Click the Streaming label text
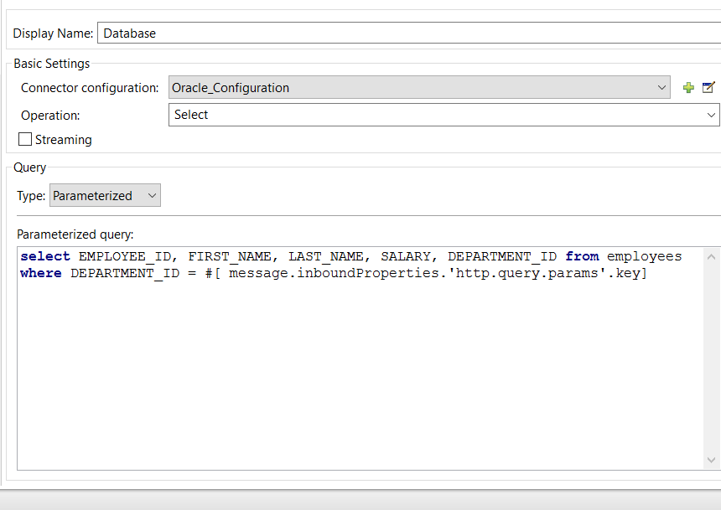721x510 pixels. [x=64, y=140]
